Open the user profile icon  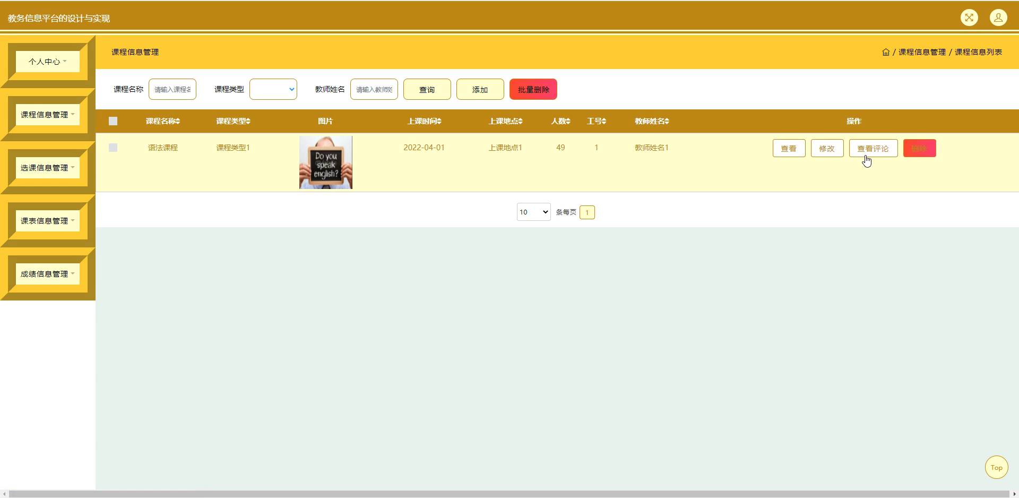pos(998,18)
